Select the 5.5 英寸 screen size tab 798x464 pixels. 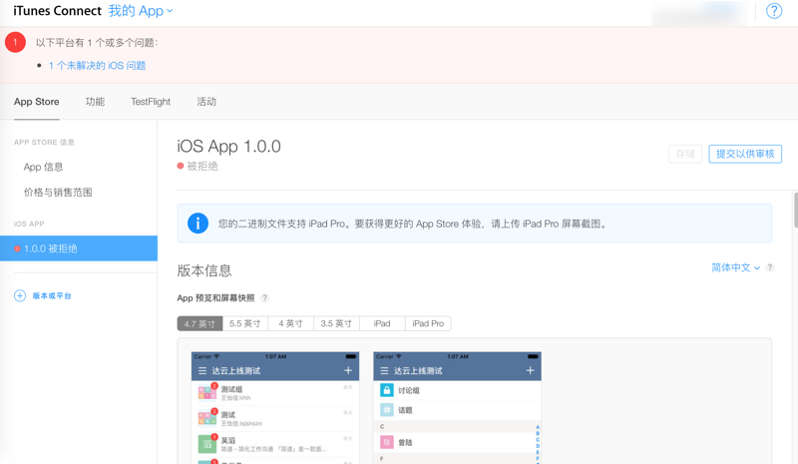(244, 323)
